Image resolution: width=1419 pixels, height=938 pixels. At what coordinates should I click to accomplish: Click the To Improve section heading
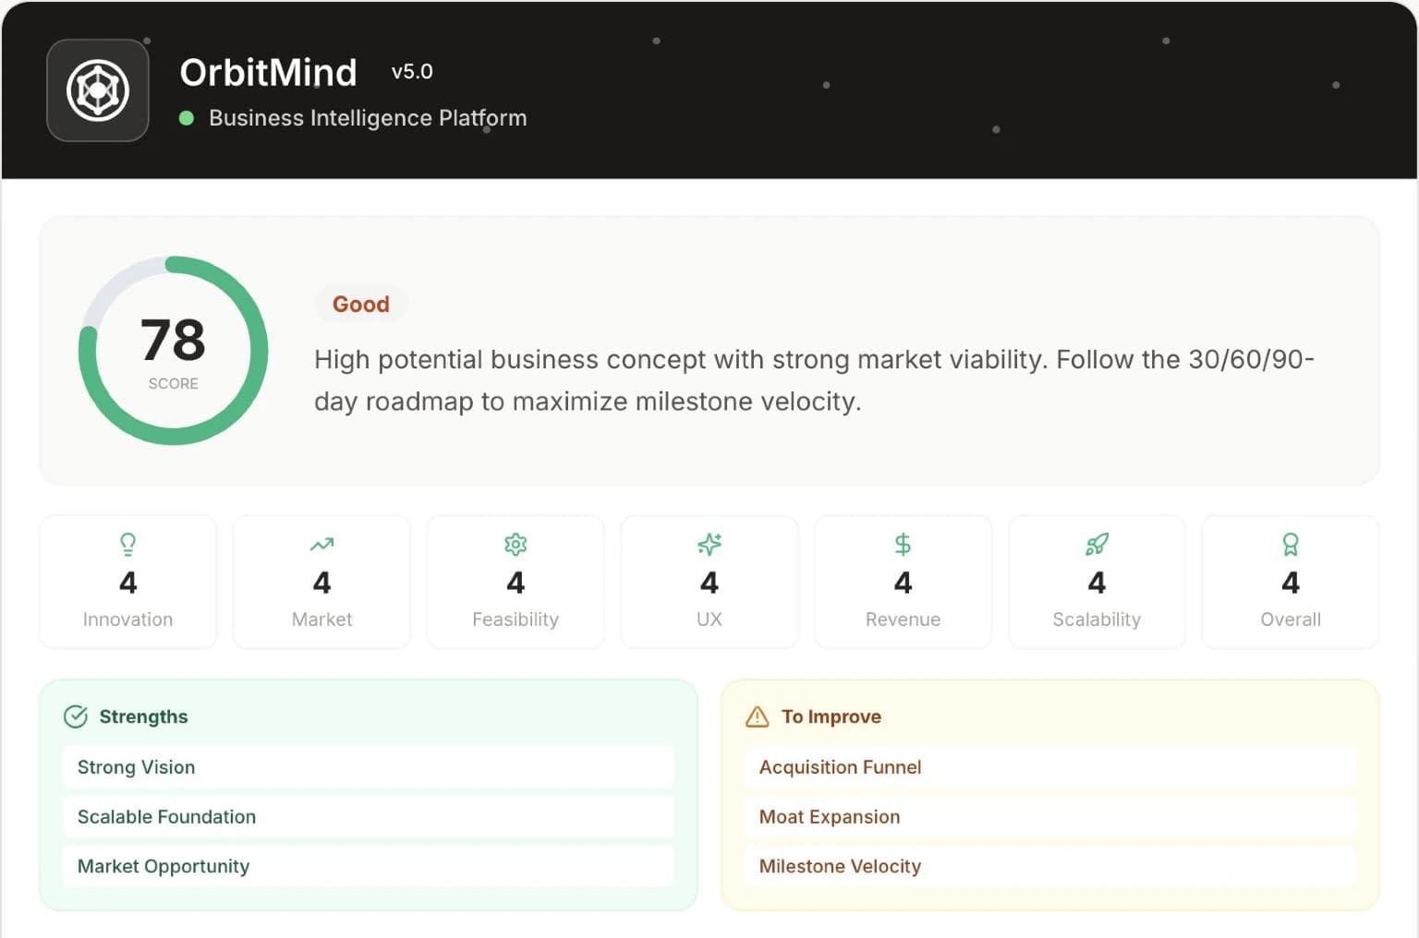point(831,716)
